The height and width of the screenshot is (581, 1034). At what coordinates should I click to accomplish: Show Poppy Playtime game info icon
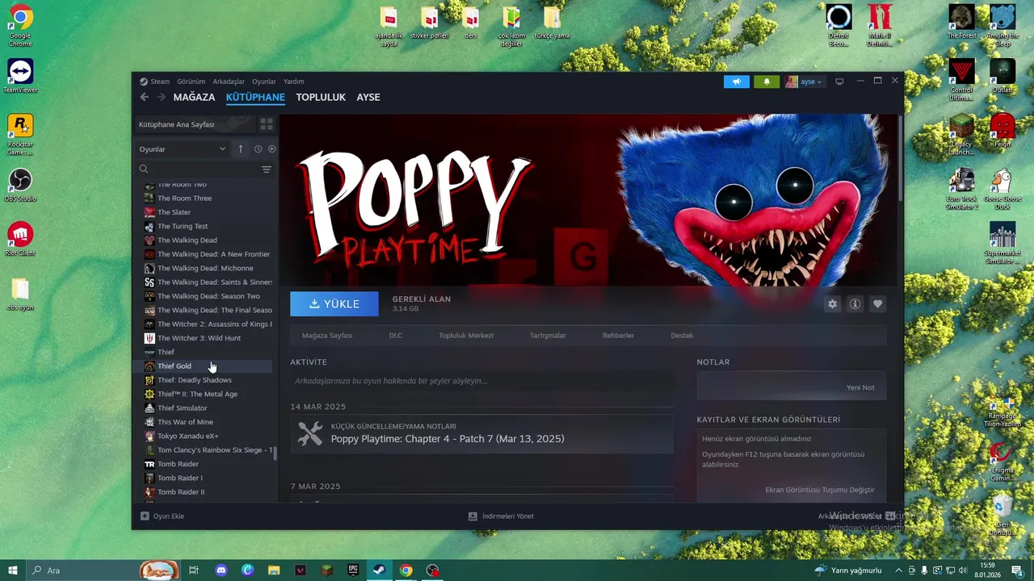click(855, 304)
